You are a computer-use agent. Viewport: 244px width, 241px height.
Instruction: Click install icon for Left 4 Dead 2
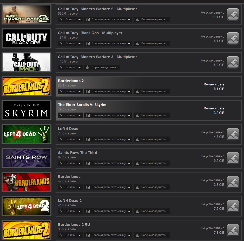[x=233, y=206]
